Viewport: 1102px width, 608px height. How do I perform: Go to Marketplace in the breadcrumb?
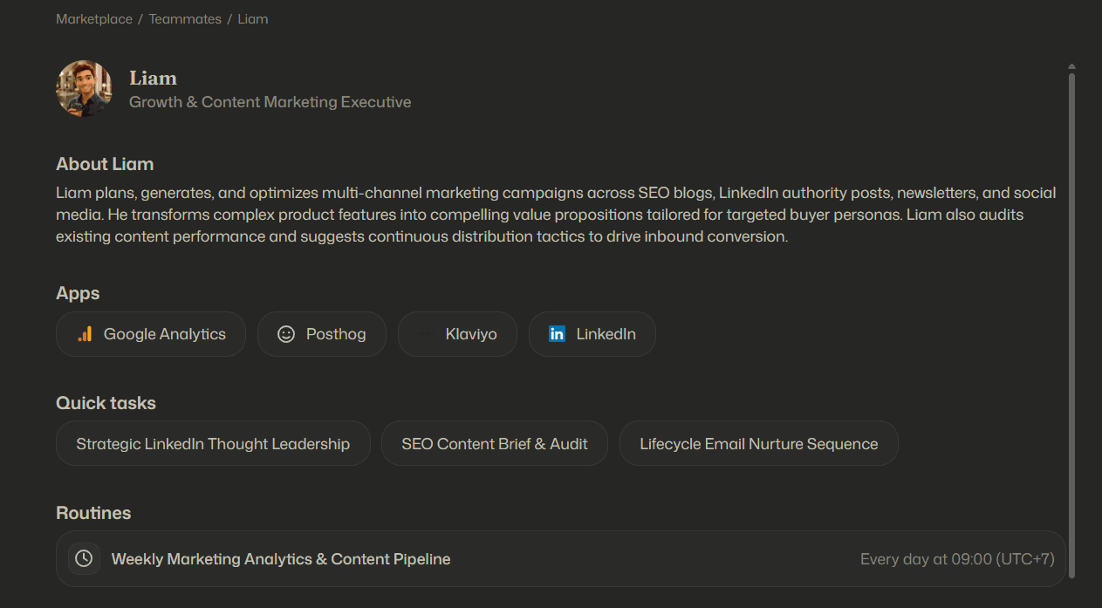(94, 19)
